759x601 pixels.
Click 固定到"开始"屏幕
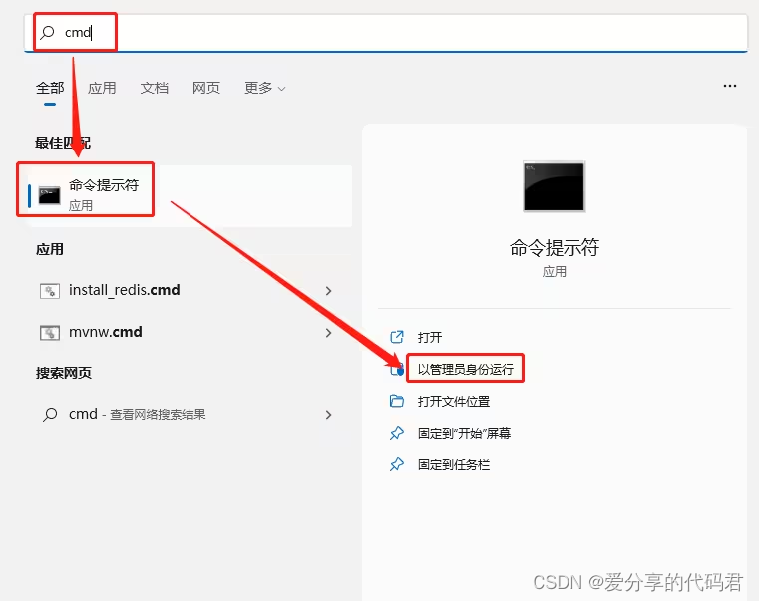[x=464, y=433]
